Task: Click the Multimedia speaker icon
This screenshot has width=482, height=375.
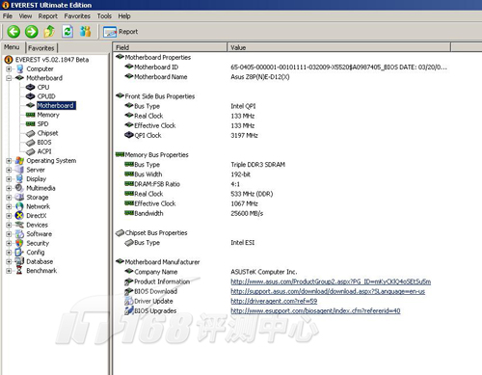Action: [x=19, y=188]
